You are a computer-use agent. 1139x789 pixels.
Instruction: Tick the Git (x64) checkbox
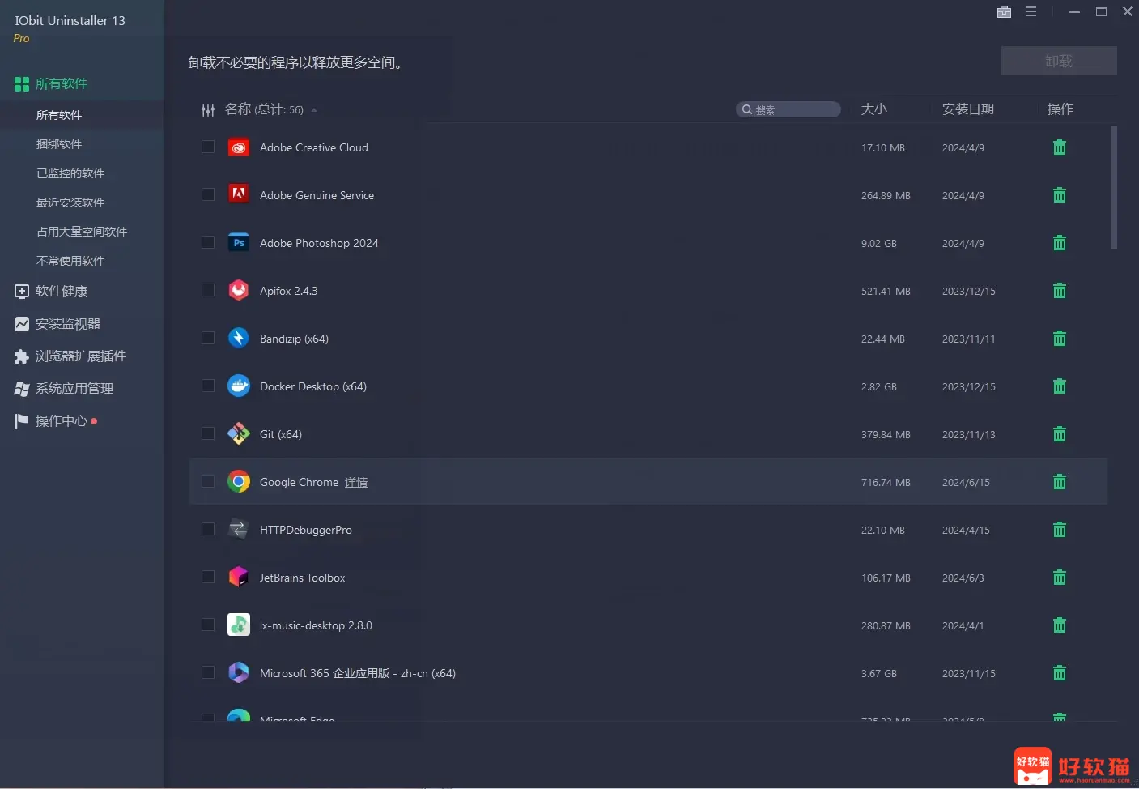click(x=208, y=434)
